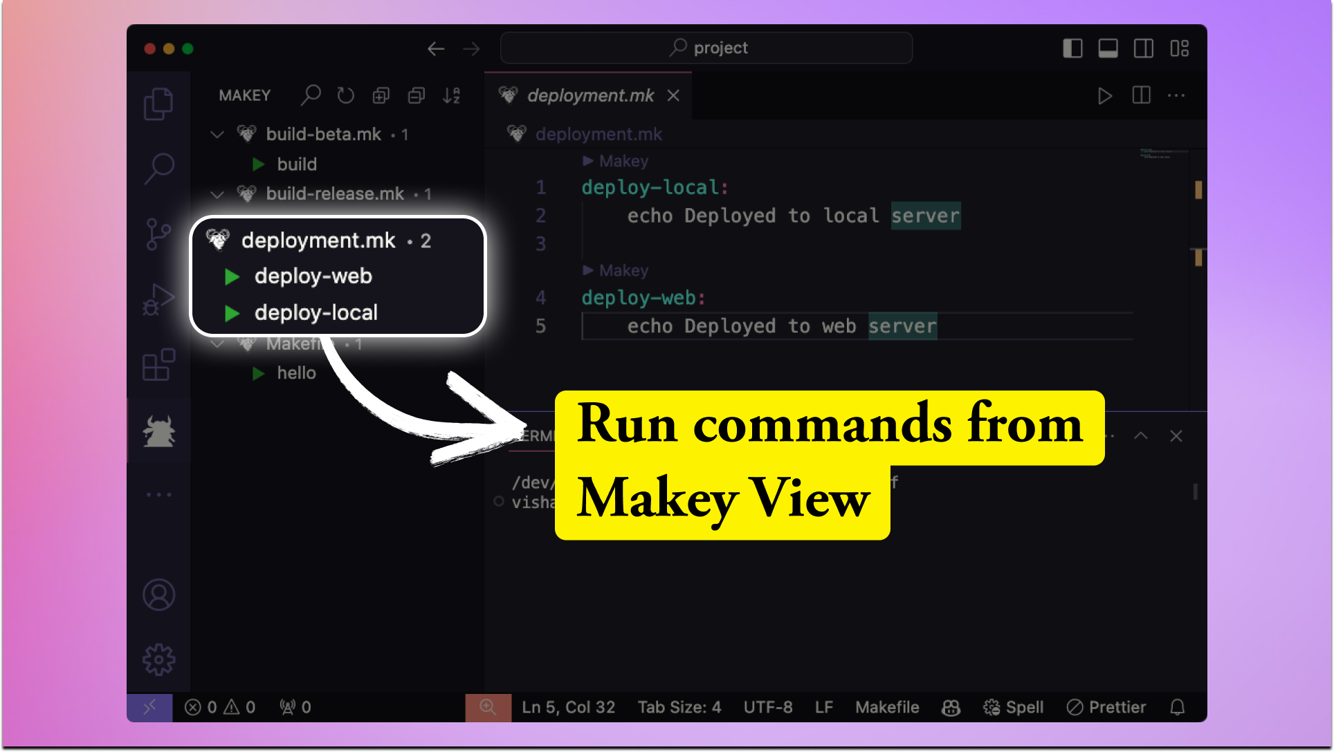1334x752 pixels.
Task: Click the zoom magnifier in status bar
Action: click(x=488, y=707)
